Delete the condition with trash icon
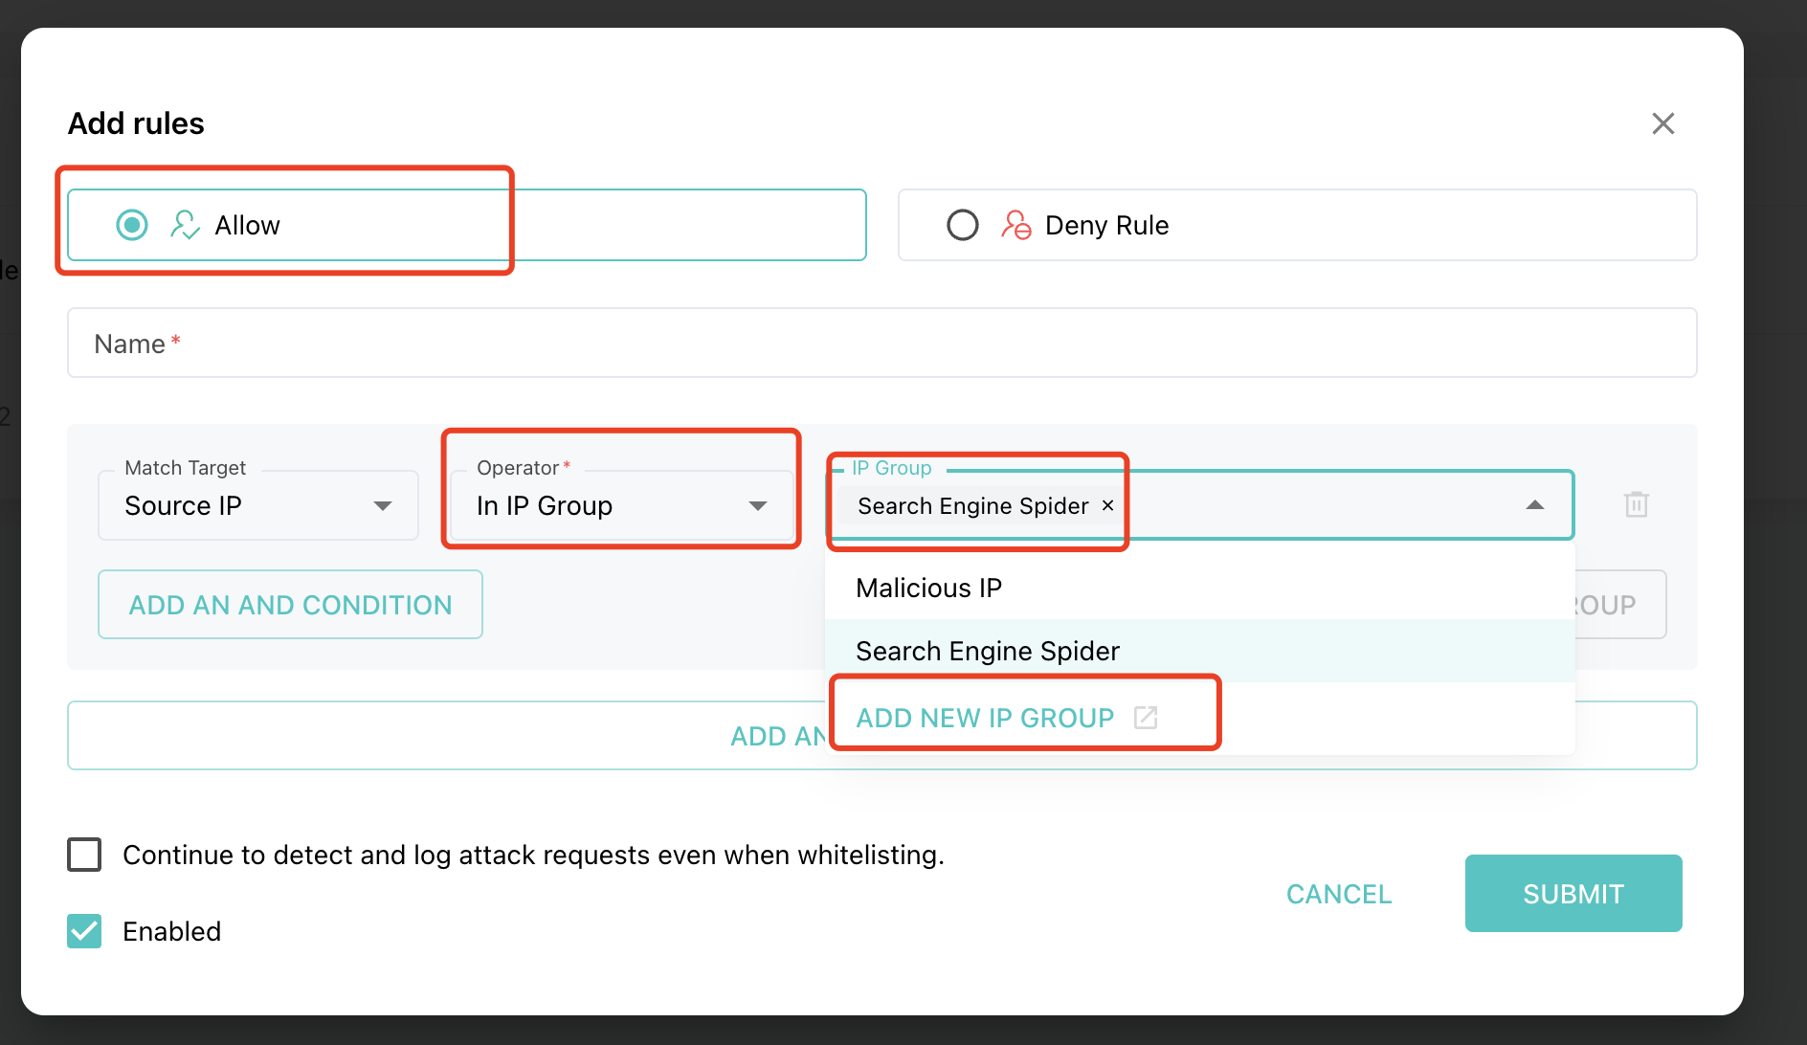The image size is (1807, 1045). coord(1637,504)
